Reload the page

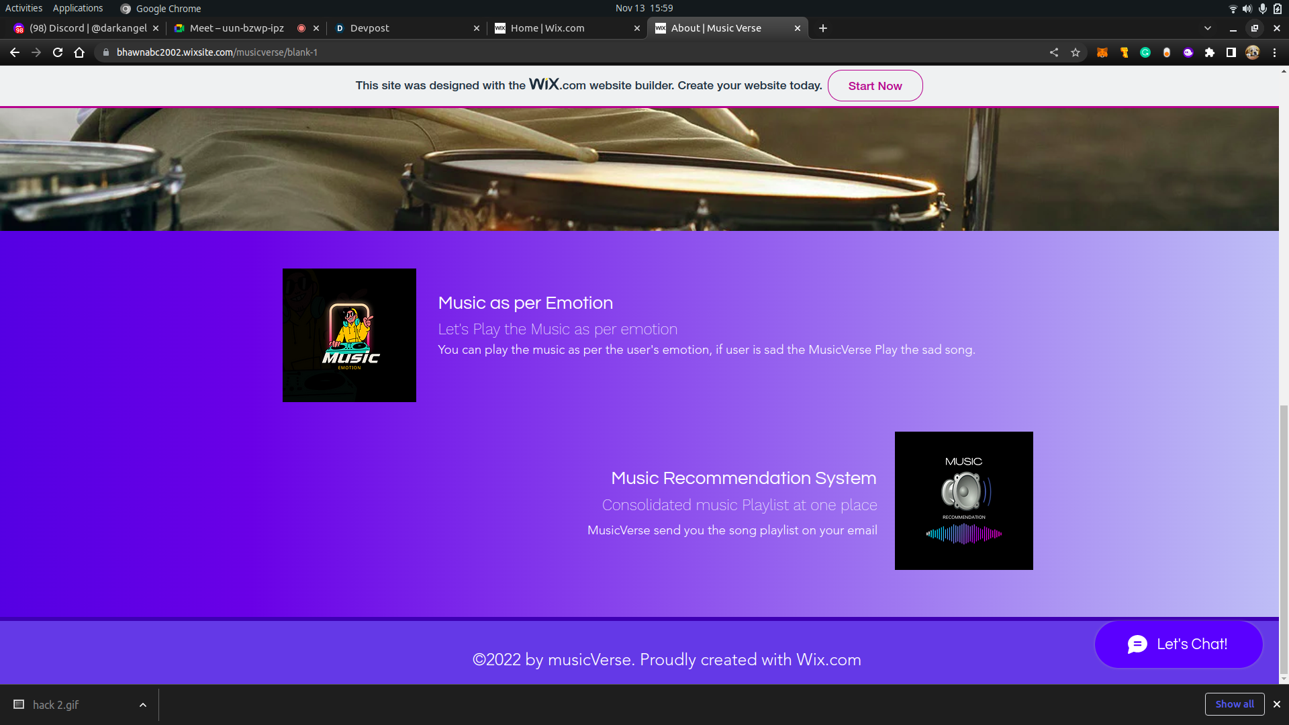[58, 52]
